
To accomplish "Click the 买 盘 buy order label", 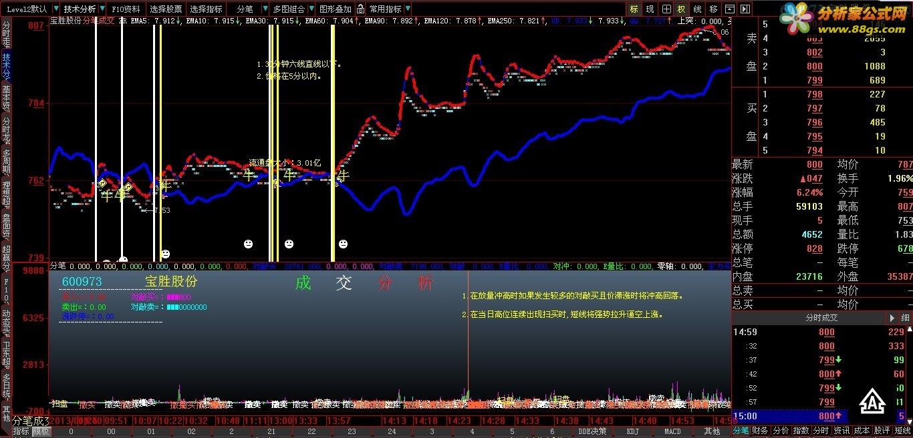I will pos(752,122).
